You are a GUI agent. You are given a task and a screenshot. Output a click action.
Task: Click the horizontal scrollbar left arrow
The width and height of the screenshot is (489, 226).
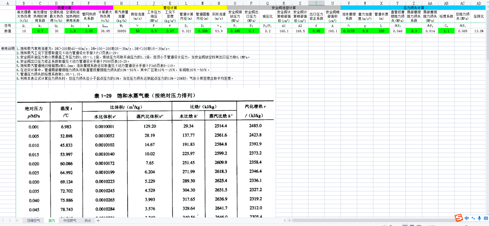pyautogui.click(x=290, y=220)
